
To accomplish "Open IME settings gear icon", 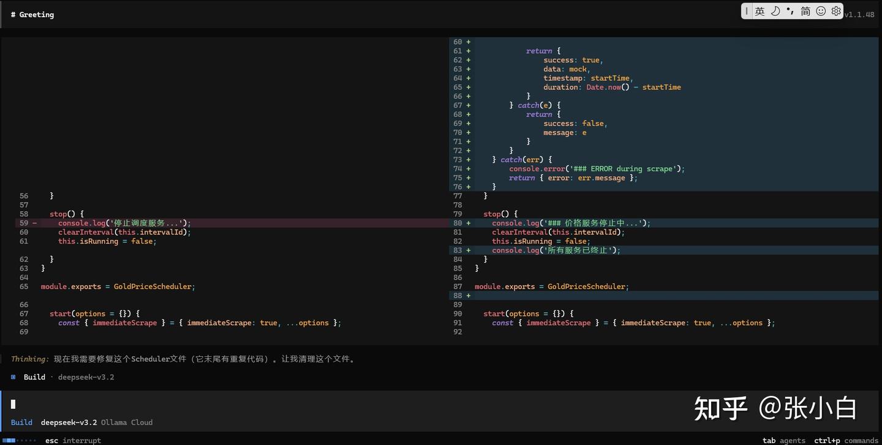I will (x=836, y=11).
